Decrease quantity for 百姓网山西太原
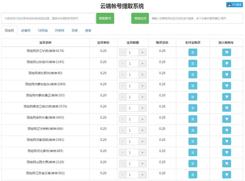The height and width of the screenshot is (181, 245). tap(122, 163)
